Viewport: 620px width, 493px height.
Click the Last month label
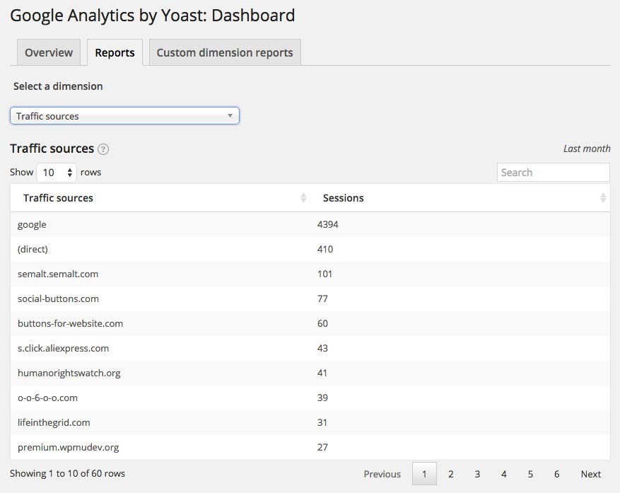(x=587, y=149)
